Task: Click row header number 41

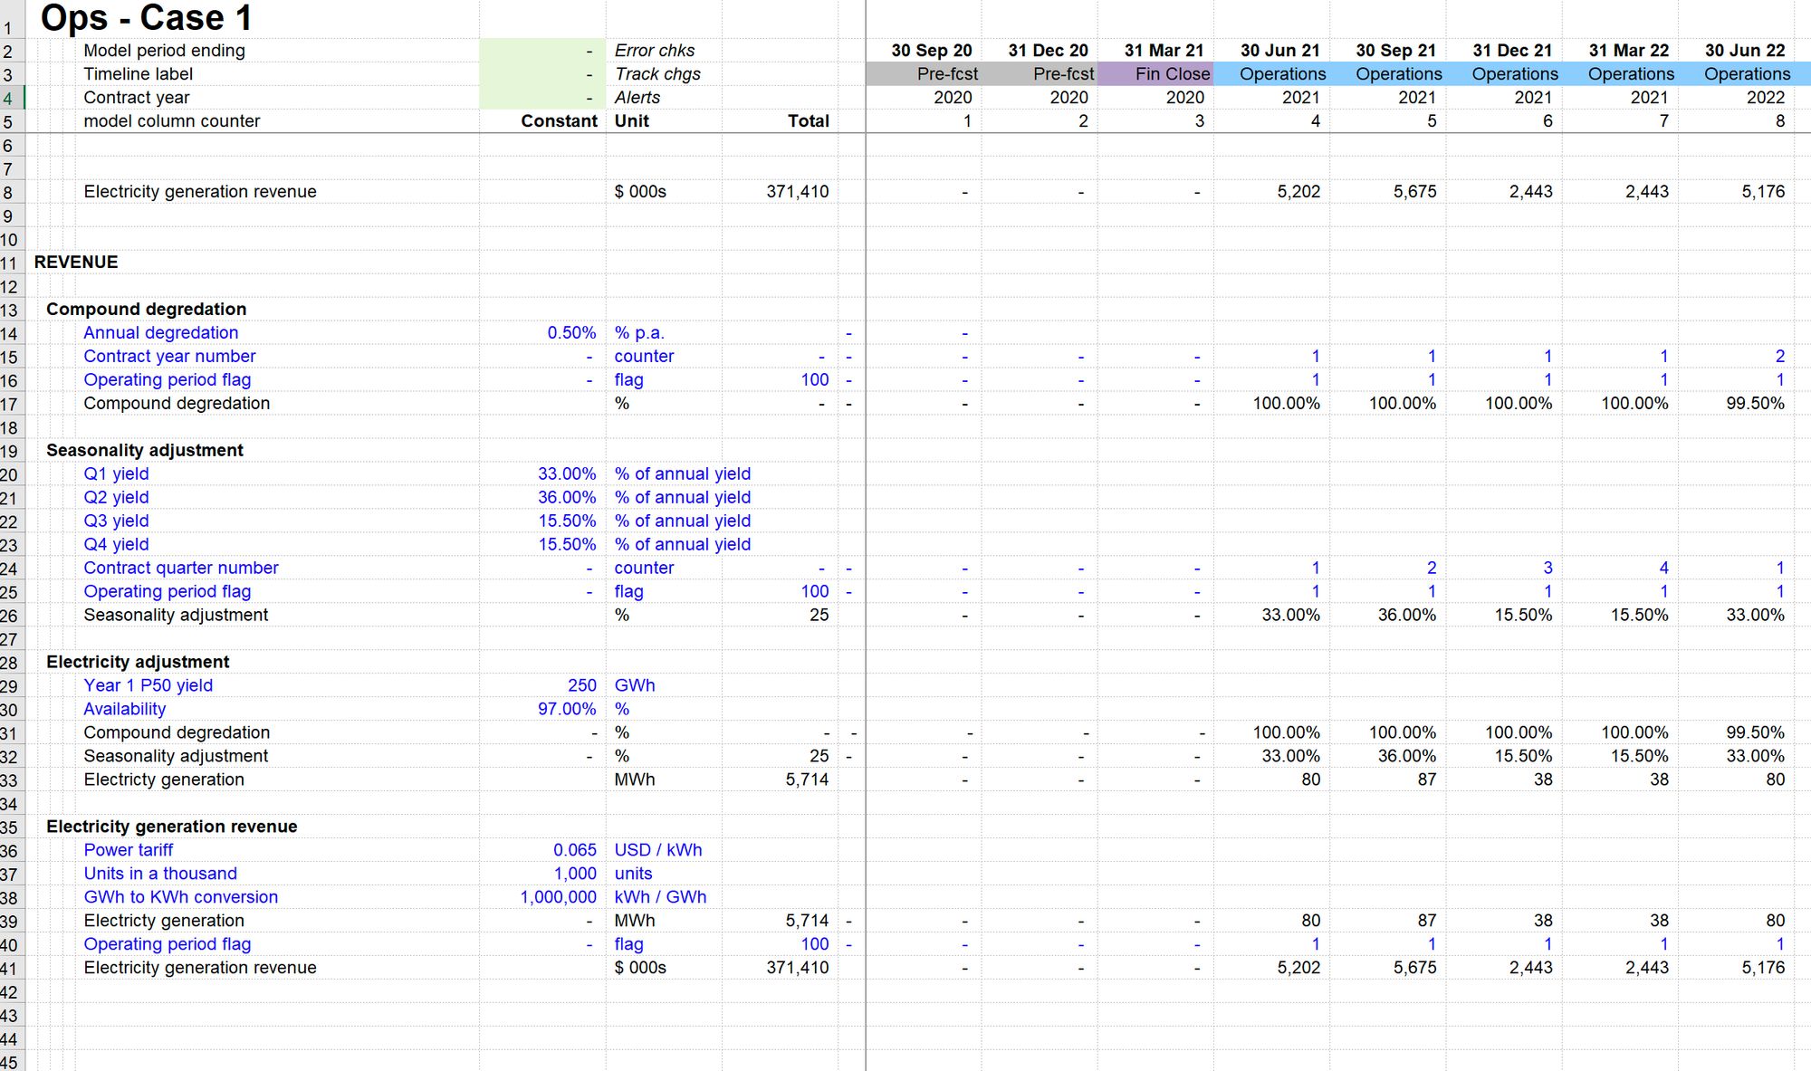Action: pyautogui.click(x=8, y=969)
